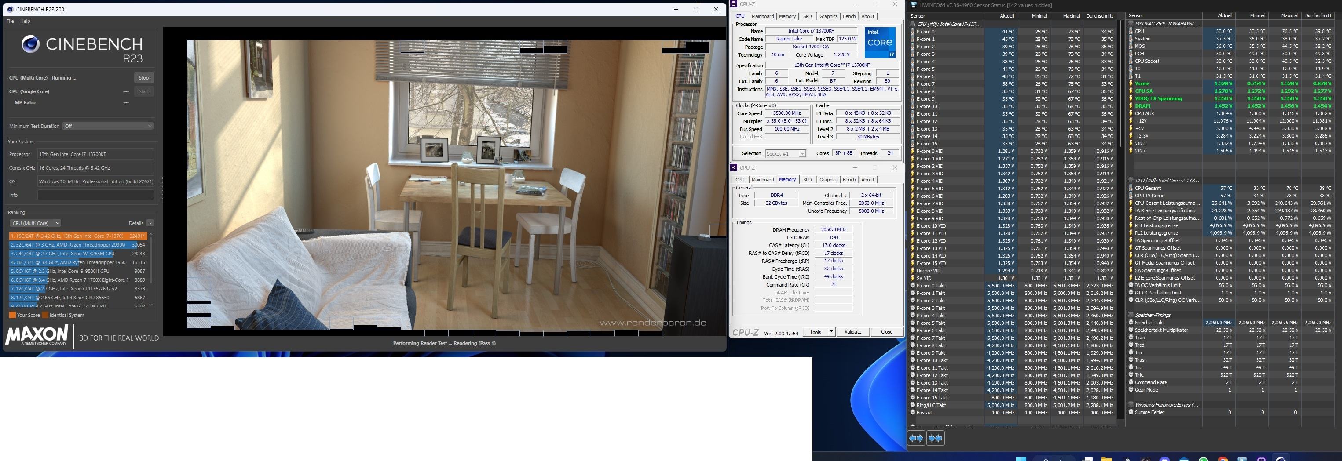This screenshot has height=461, width=1342.
Task: Click the Processor field in Your System
Action: coord(96,155)
